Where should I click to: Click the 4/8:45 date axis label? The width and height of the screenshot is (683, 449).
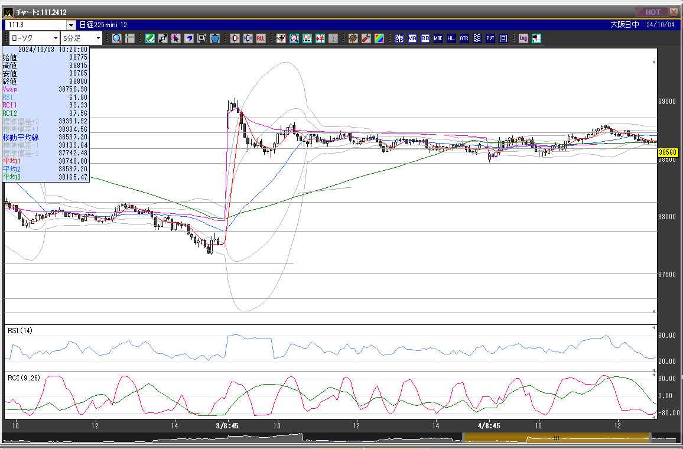point(489,426)
